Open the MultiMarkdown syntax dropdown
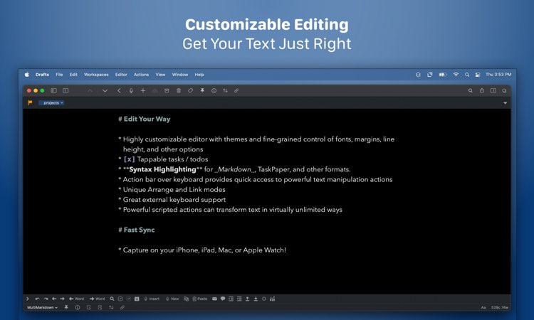534x320 pixels. pyautogui.click(x=42, y=307)
